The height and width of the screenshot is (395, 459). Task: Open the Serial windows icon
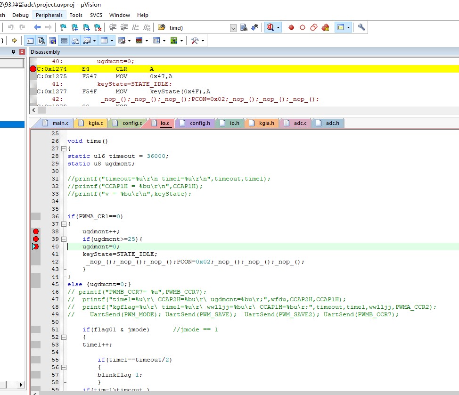122,41
